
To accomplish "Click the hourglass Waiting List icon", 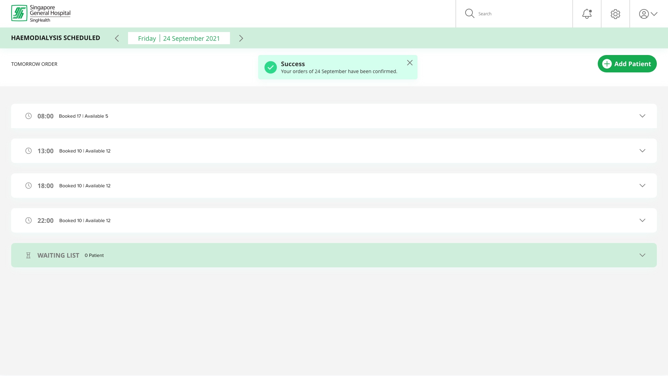I will coord(29,256).
